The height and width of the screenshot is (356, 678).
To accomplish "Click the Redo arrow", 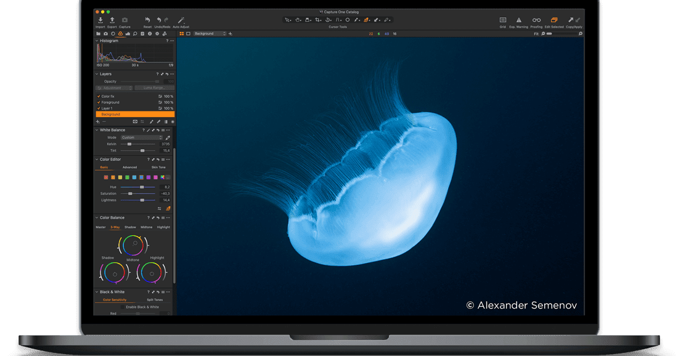I will click(166, 20).
